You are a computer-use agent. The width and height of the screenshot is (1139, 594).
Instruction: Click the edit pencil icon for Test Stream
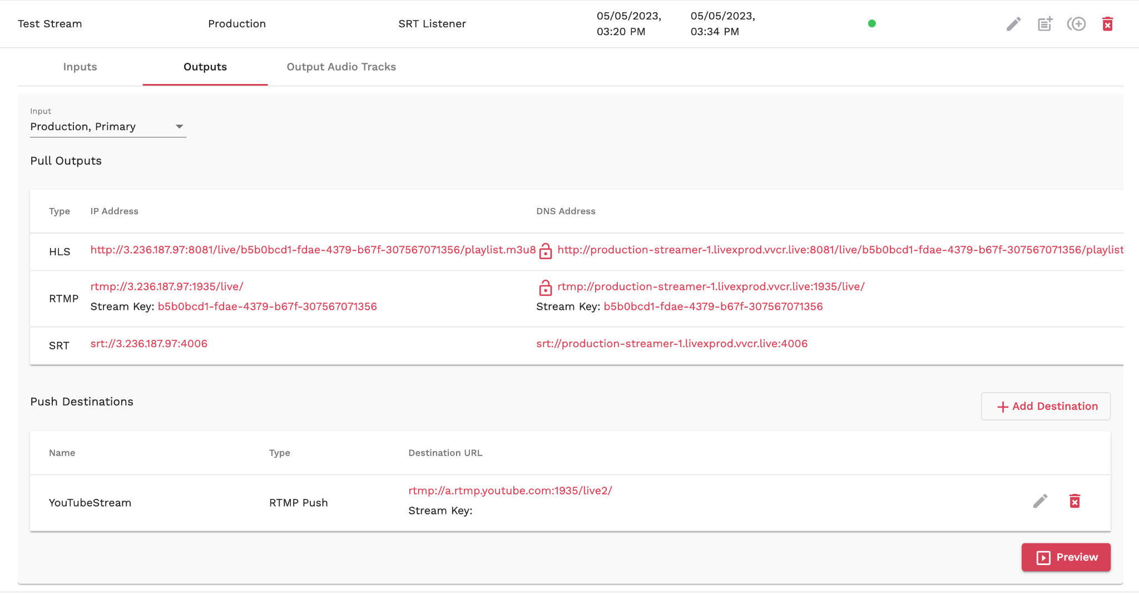pos(1013,24)
